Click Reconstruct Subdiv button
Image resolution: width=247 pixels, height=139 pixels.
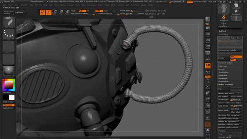tap(230, 50)
